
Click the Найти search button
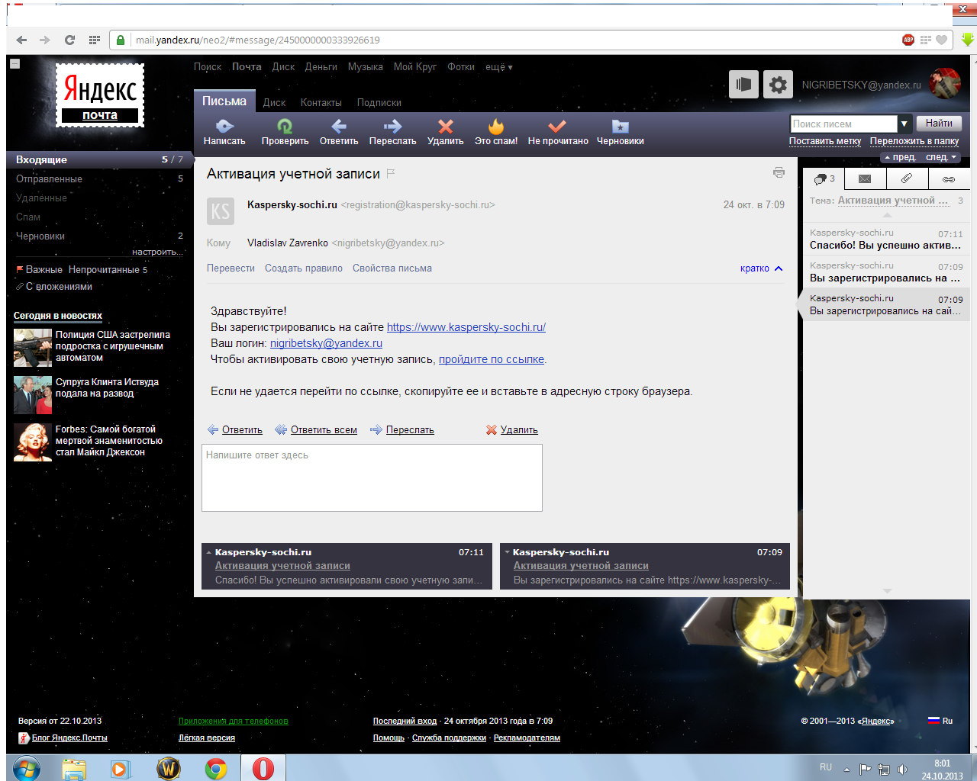(939, 124)
